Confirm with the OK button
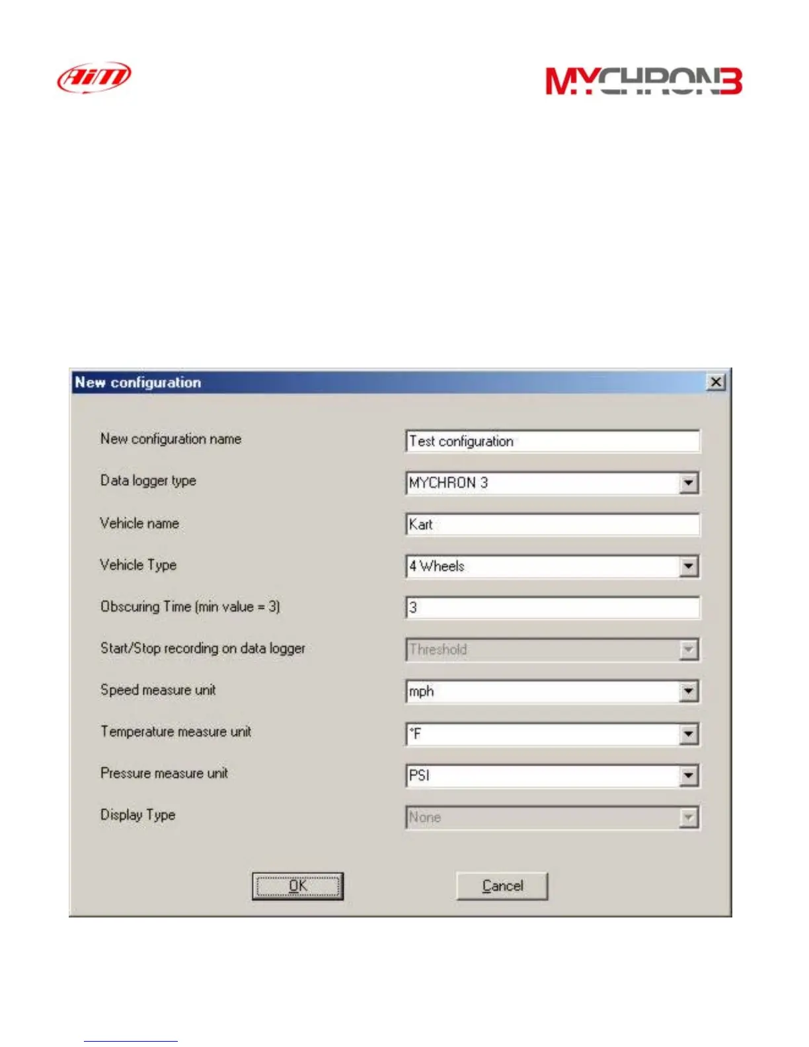Image resolution: width=809 pixels, height=1047 pixels. pos(297,886)
